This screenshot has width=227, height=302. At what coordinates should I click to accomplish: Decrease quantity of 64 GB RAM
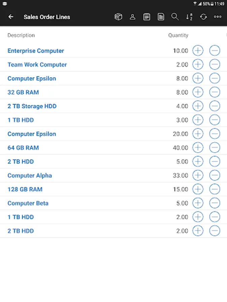click(x=215, y=148)
